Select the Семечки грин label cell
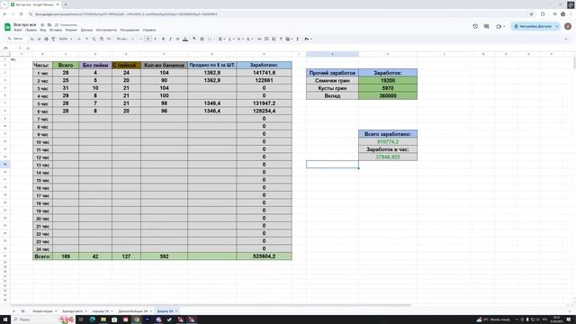Screen dimensions: 576x324 [332, 80]
